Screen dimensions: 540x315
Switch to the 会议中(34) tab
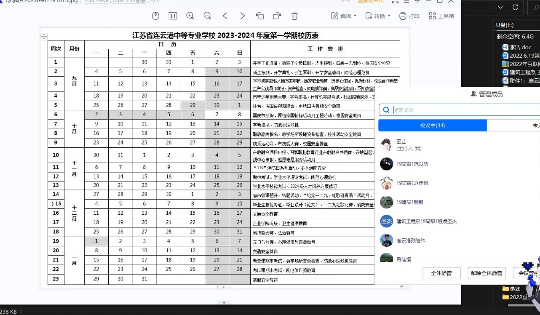(433, 125)
